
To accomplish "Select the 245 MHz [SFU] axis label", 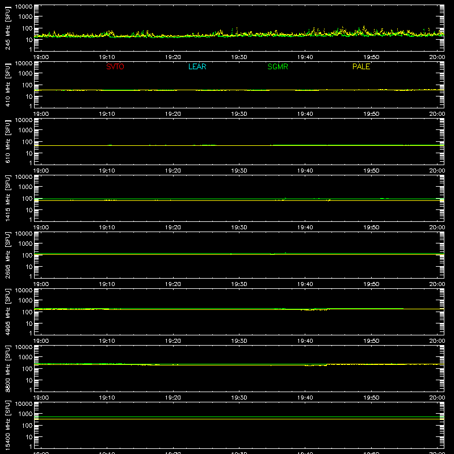I will (x=8, y=28).
